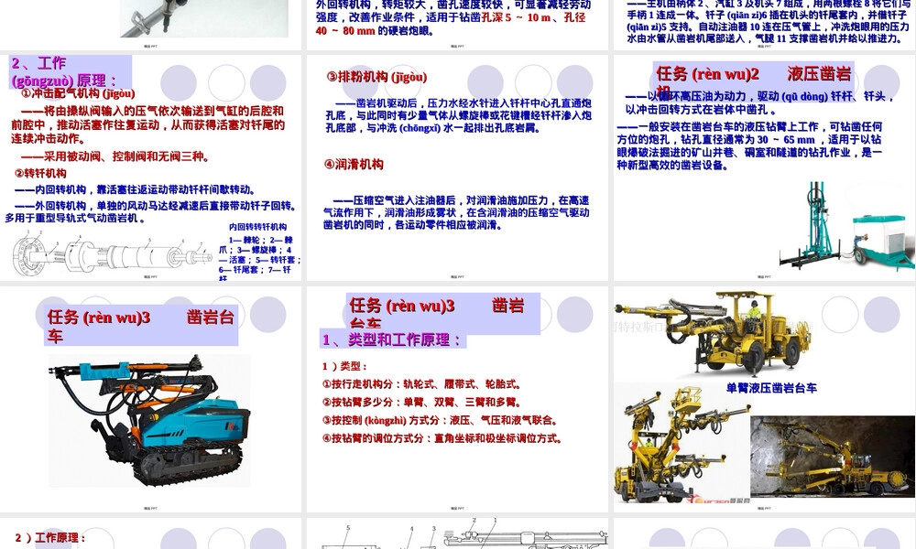Click the line ④按钻臂的调位方式分
This screenshot has width=916, height=549.
(442, 438)
